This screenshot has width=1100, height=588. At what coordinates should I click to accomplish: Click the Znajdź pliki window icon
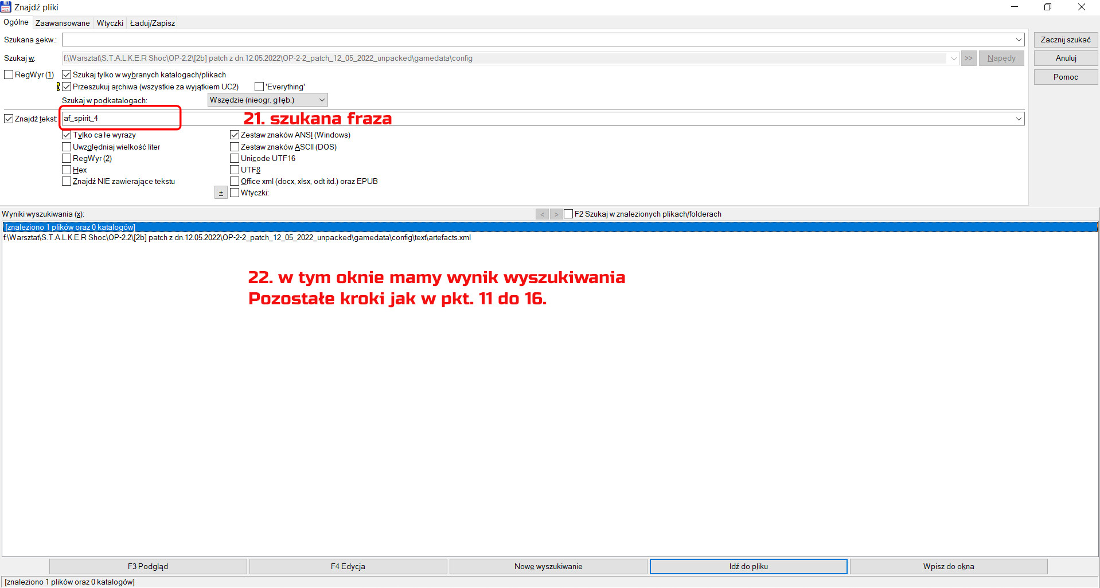(x=6, y=7)
